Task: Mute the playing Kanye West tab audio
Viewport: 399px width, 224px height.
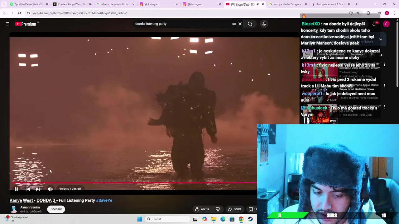Action: click(x=258, y=4)
